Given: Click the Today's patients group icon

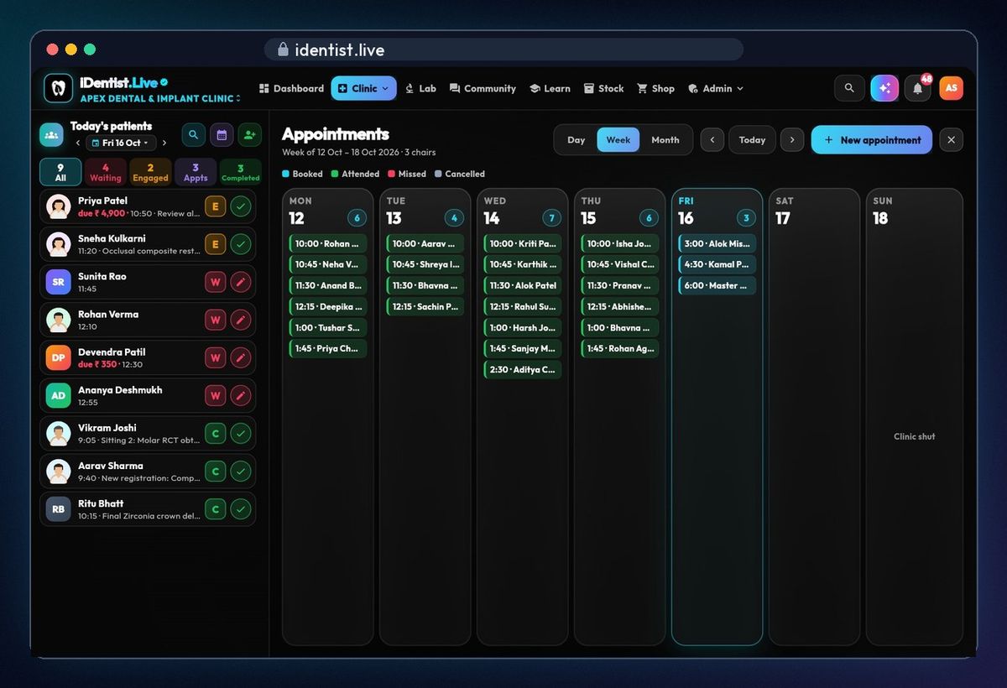Looking at the screenshot, I should [51, 134].
